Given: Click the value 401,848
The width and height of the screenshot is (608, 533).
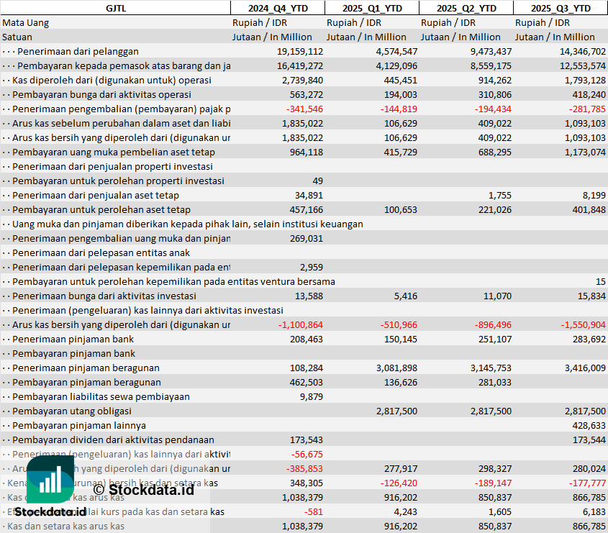Looking at the screenshot, I should tap(589, 210).
